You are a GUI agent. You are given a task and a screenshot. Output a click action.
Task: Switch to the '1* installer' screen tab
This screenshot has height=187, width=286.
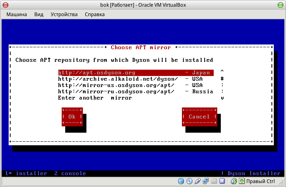[x=26, y=173]
